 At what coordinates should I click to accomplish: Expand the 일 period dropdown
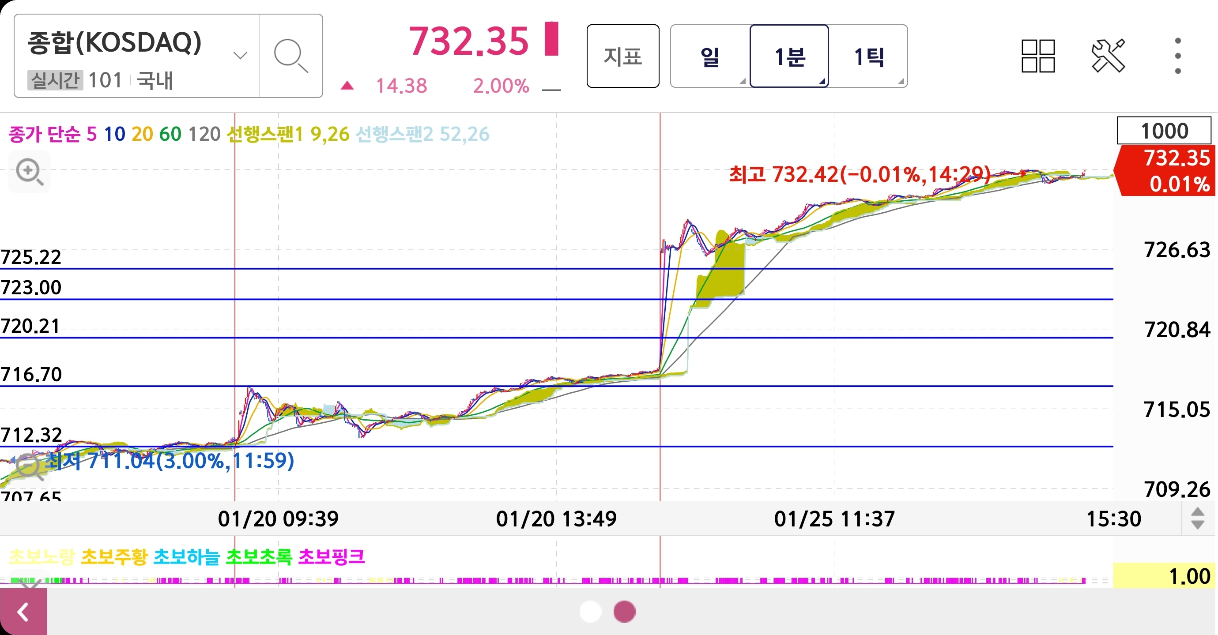[x=710, y=56]
